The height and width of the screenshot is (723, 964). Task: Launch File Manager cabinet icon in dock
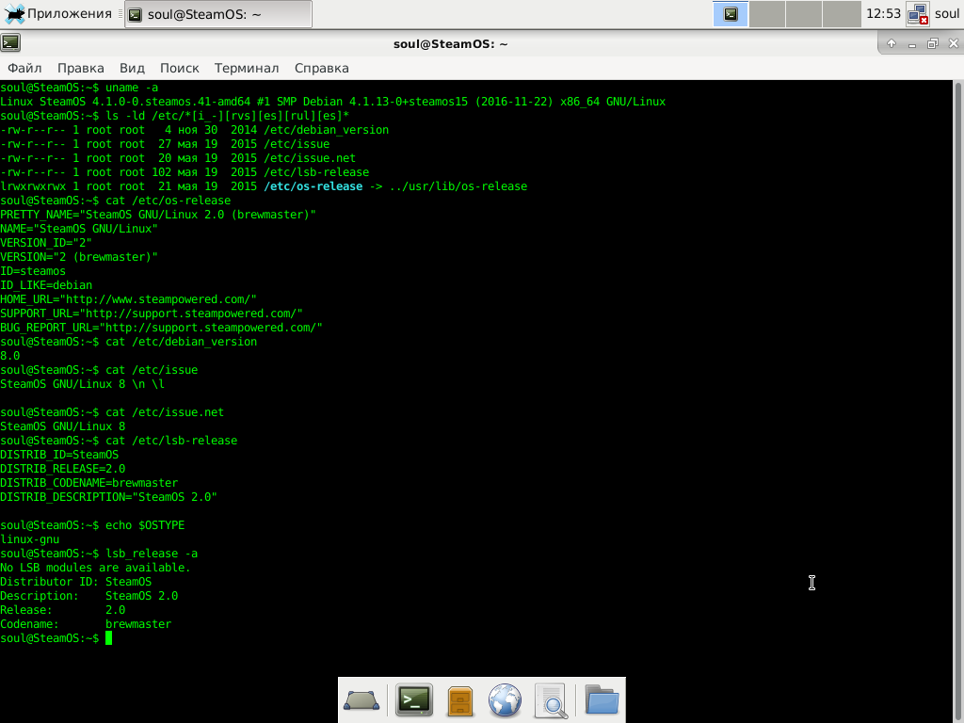tap(459, 700)
